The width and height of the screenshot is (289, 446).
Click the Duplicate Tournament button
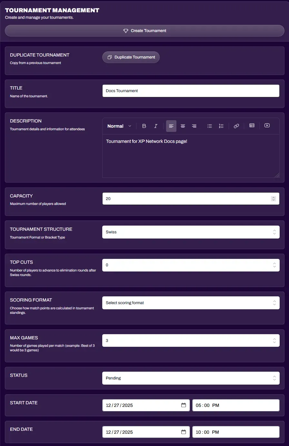click(131, 57)
